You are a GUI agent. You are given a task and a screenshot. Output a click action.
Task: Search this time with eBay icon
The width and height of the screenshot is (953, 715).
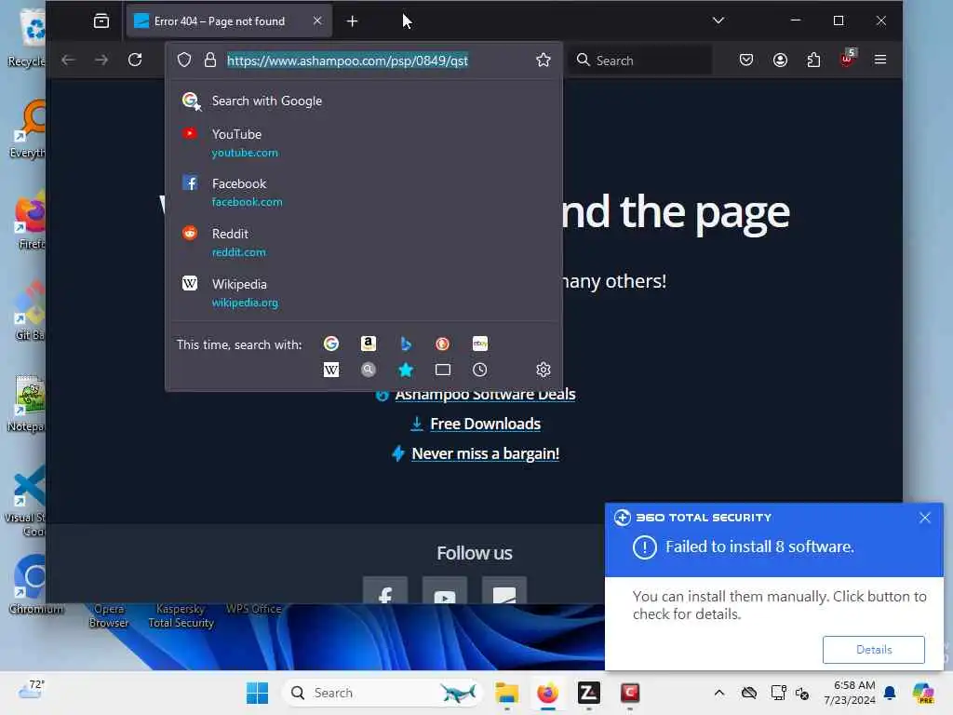[x=480, y=344]
